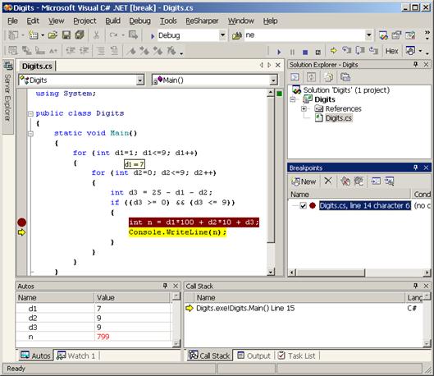Toggle the Autos panel pin

pos(165,286)
